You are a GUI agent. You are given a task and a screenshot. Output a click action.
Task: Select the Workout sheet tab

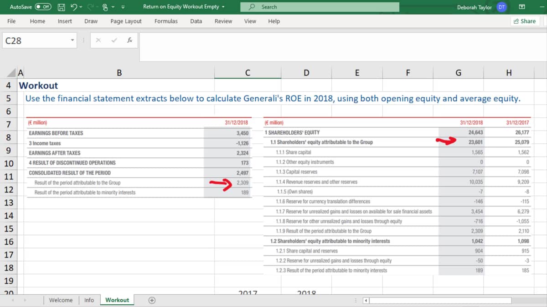pos(117,300)
